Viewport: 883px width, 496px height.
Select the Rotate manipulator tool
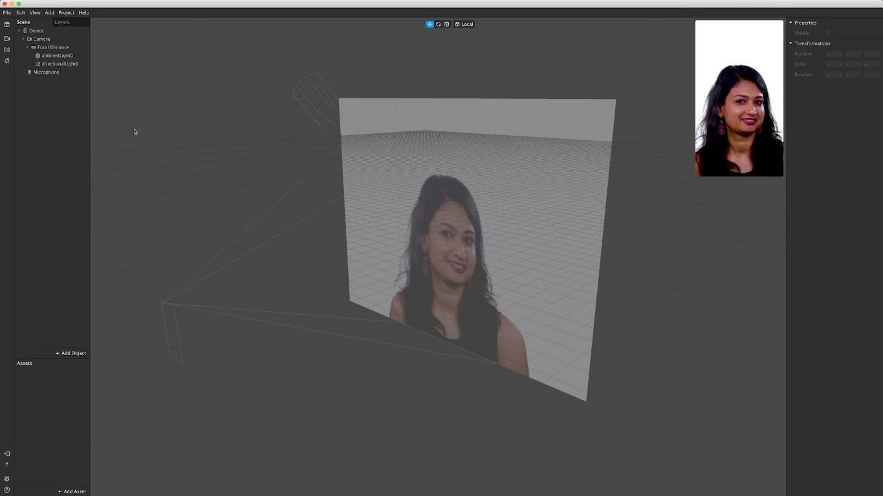[438, 24]
